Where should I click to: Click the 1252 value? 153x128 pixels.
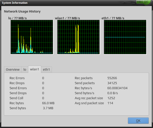tap(111, 98)
